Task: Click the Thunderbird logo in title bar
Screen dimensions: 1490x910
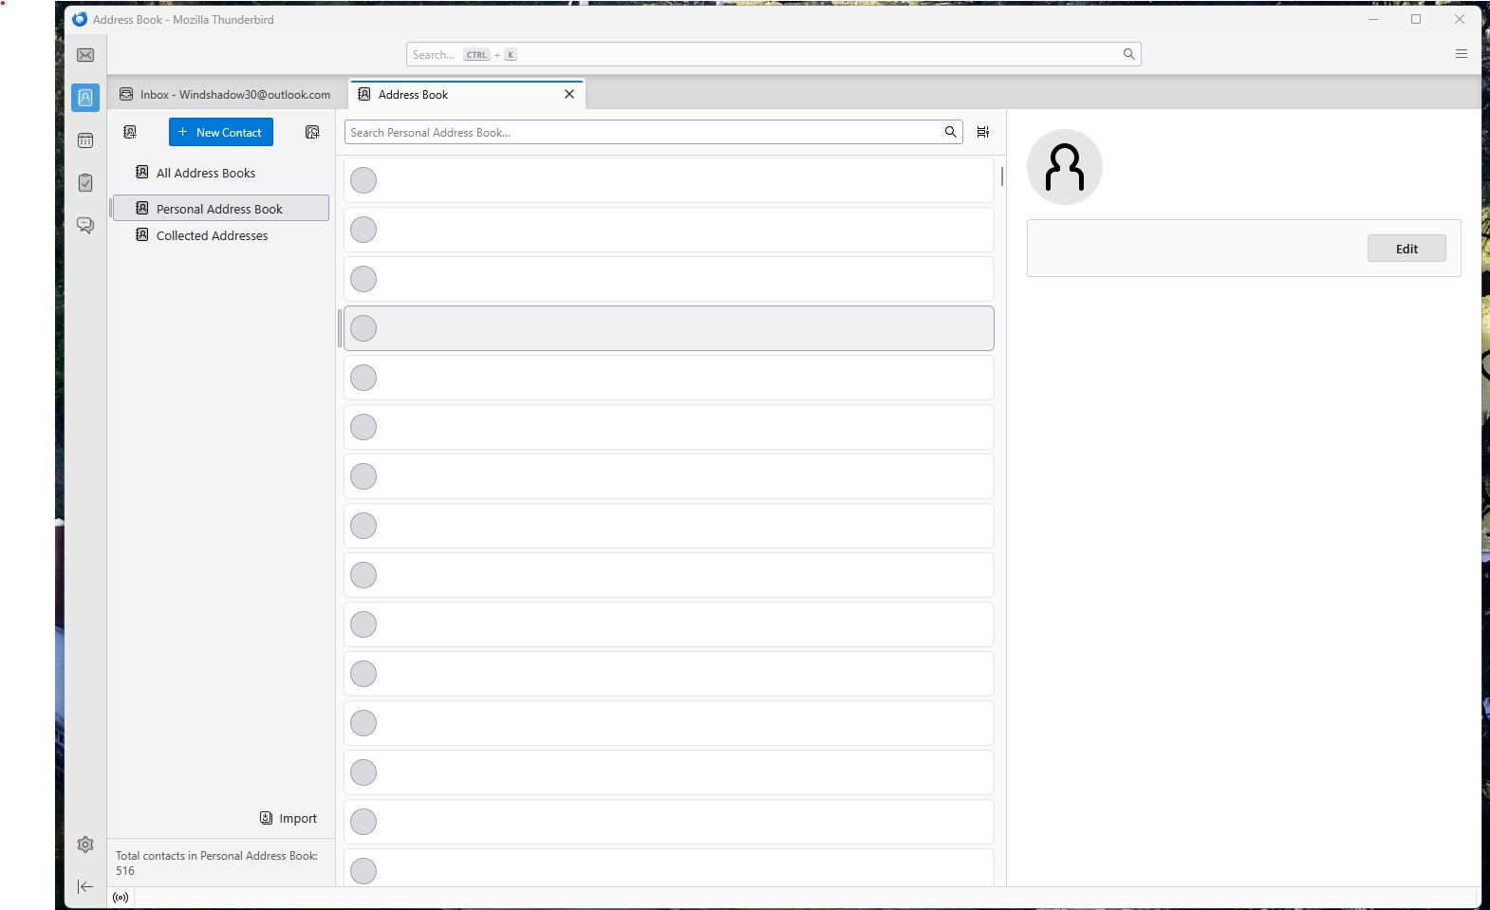Action: tap(80, 19)
